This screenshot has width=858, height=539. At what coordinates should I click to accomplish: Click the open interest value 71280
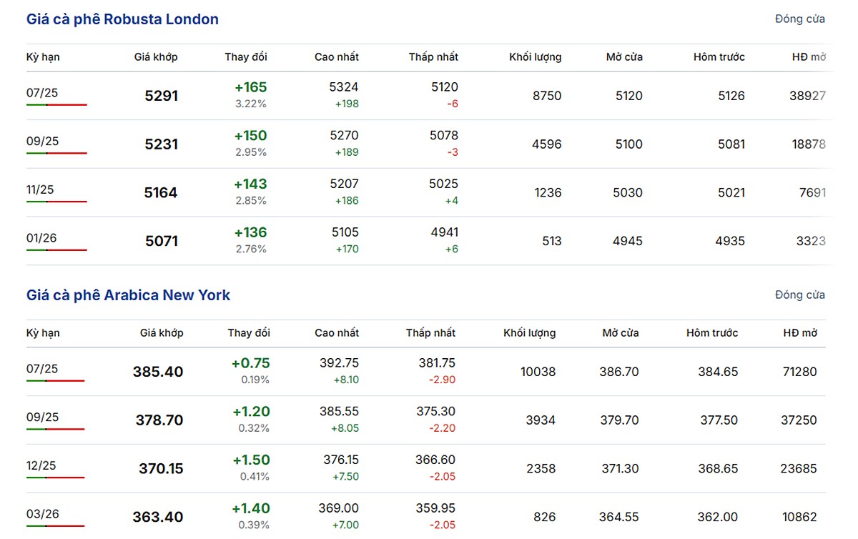(x=799, y=372)
